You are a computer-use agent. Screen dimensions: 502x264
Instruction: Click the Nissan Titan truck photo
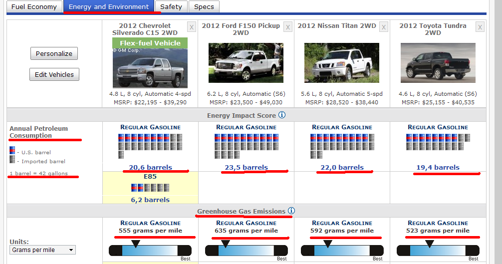point(342,63)
